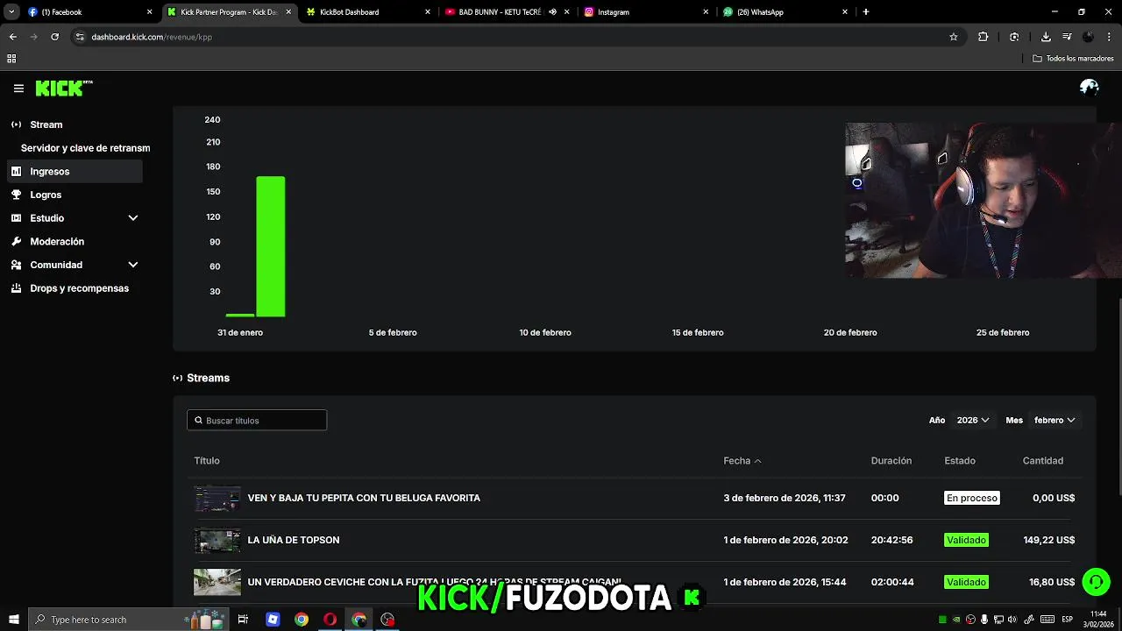View site information icon in address bar
Viewport: 1122px width, 631px height.
(x=80, y=37)
